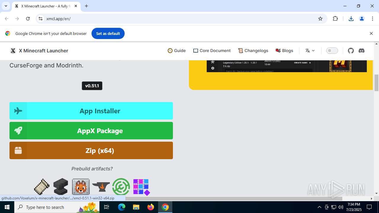The height and width of the screenshot is (213, 379).
Task: Click the vertical page scrollbar thumb
Action: [376, 83]
